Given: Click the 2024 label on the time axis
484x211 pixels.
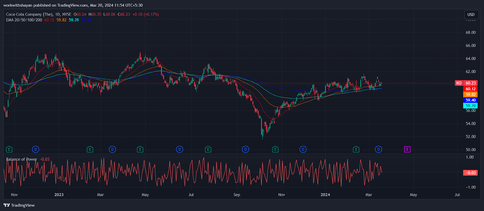Looking at the screenshot, I should pos(325,195).
